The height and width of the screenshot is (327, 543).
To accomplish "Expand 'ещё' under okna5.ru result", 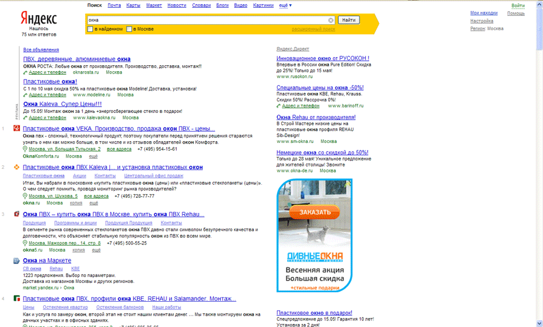I will (97, 250).
